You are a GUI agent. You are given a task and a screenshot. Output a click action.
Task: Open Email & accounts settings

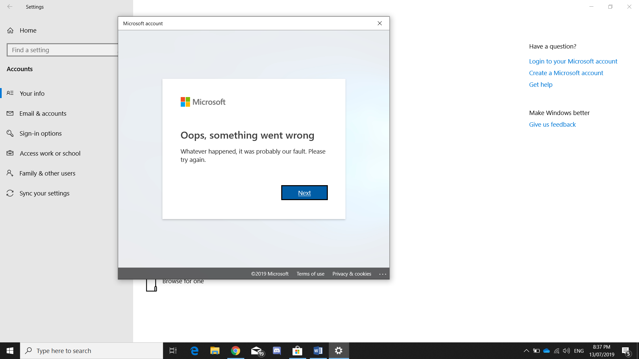pos(43,113)
